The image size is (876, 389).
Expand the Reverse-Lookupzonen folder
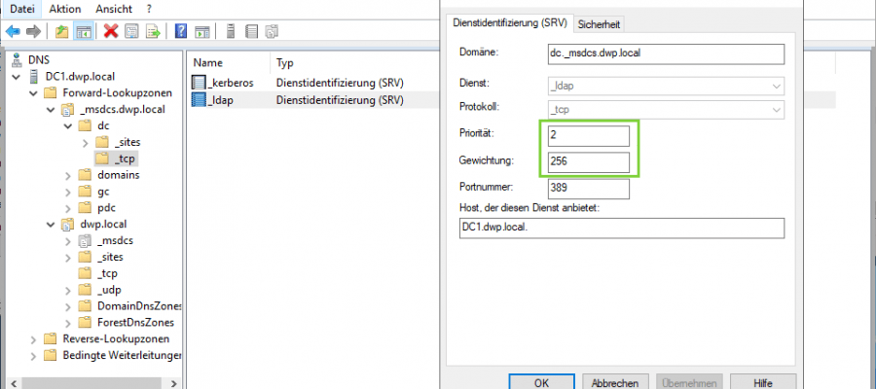(35, 339)
